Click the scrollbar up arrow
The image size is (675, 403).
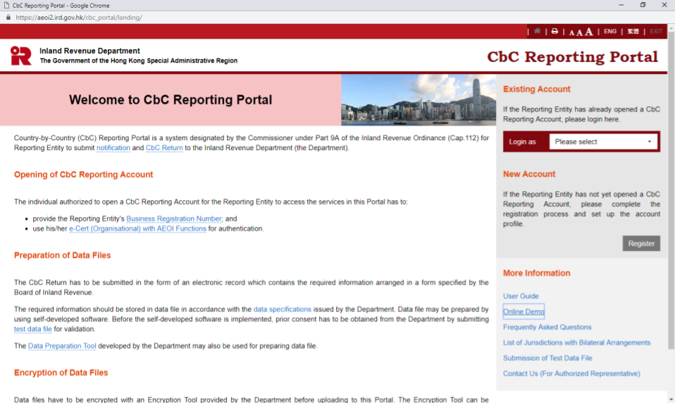(671, 27)
